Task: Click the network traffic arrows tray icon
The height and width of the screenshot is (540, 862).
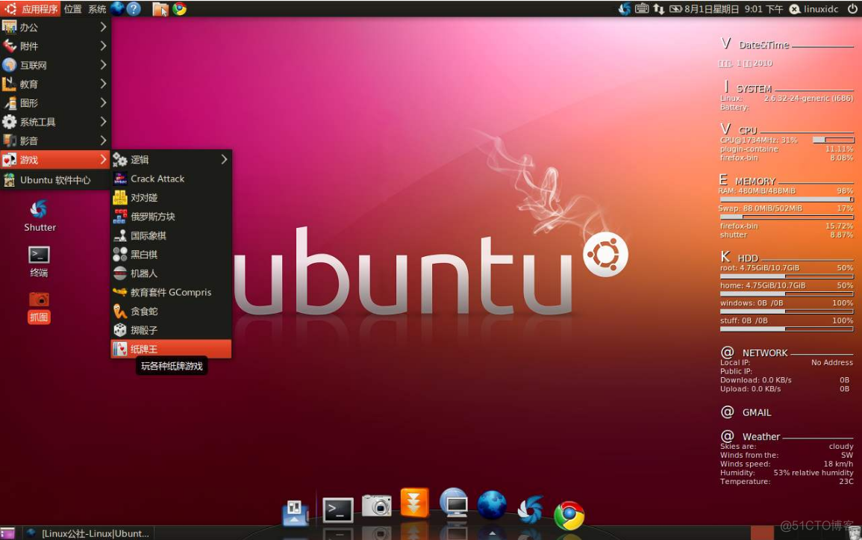Action: (x=660, y=9)
